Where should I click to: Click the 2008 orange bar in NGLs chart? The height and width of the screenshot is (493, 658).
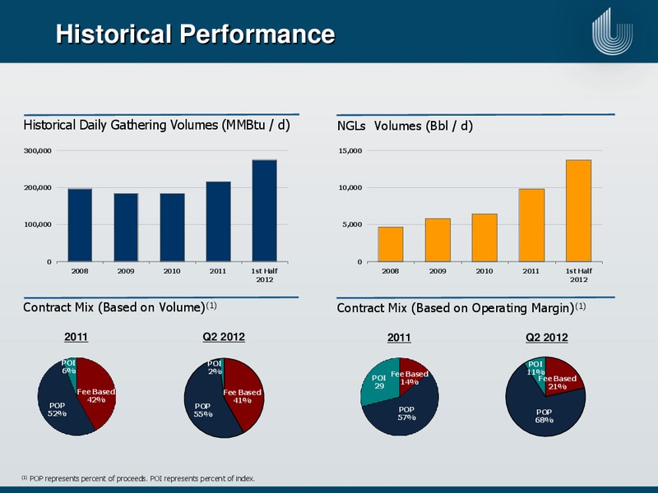390,244
